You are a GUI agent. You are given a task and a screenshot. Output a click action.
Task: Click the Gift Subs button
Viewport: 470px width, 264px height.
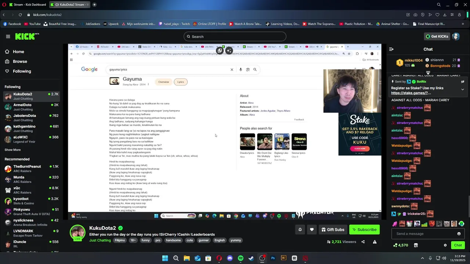click(333, 230)
